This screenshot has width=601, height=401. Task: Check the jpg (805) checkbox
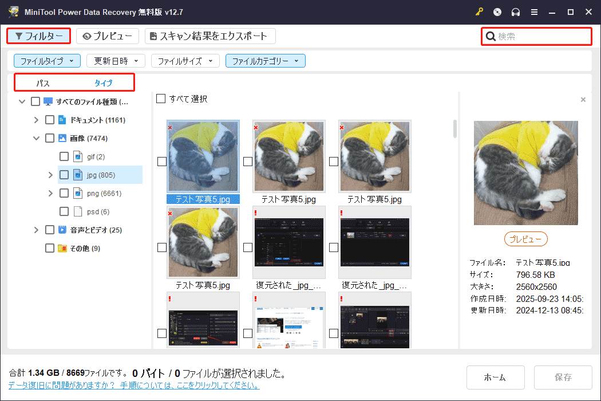(x=64, y=174)
